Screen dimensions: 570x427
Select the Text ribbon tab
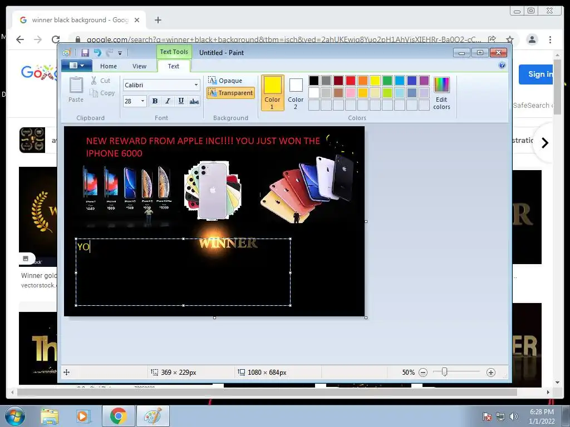[174, 66]
